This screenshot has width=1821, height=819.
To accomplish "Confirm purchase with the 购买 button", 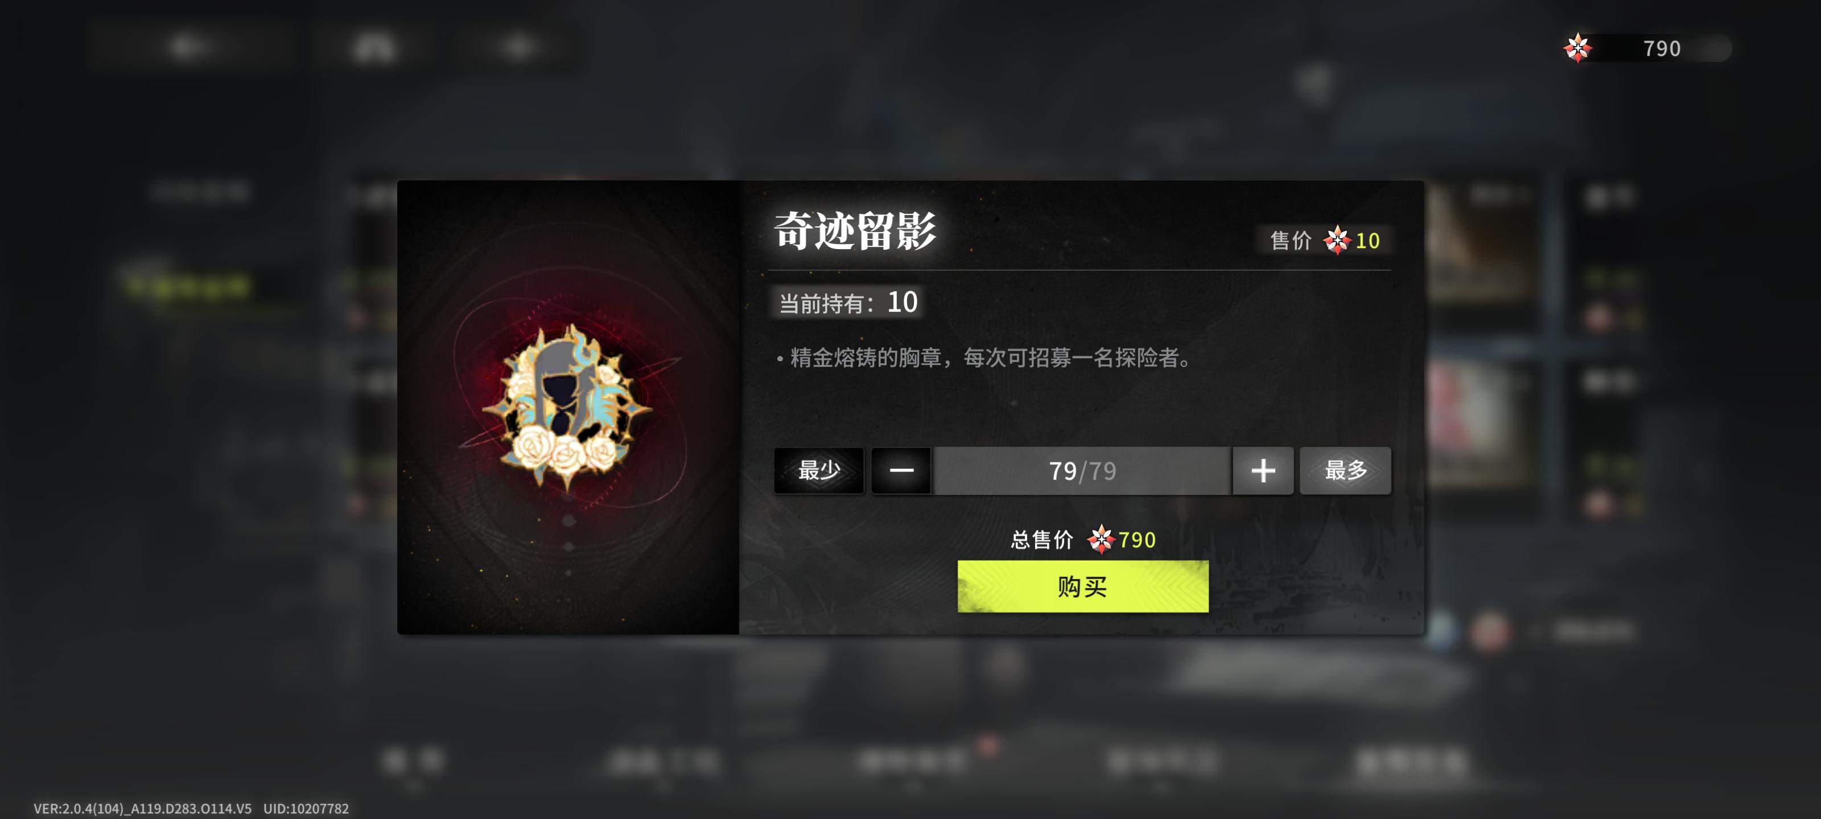I will pyautogui.click(x=1083, y=586).
